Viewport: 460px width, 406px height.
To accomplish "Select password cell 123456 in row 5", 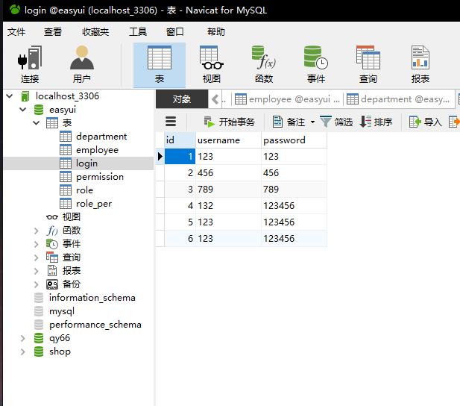I will click(294, 222).
